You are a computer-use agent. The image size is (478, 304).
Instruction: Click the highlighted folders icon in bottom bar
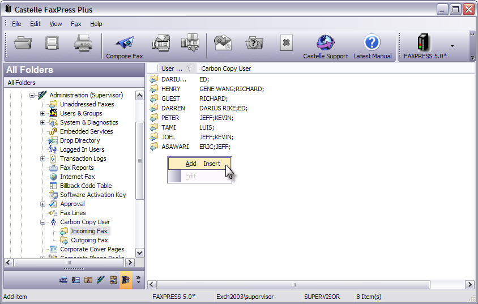pyautogui.click(x=126, y=280)
